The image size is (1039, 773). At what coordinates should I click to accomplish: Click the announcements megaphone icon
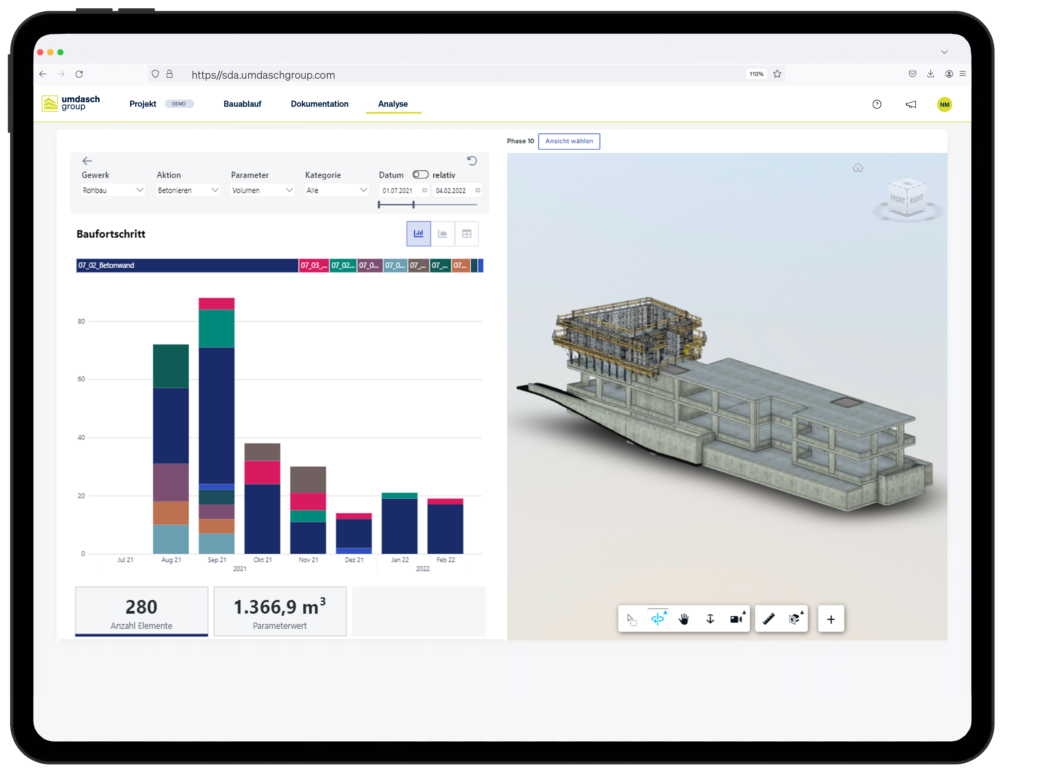coord(911,104)
